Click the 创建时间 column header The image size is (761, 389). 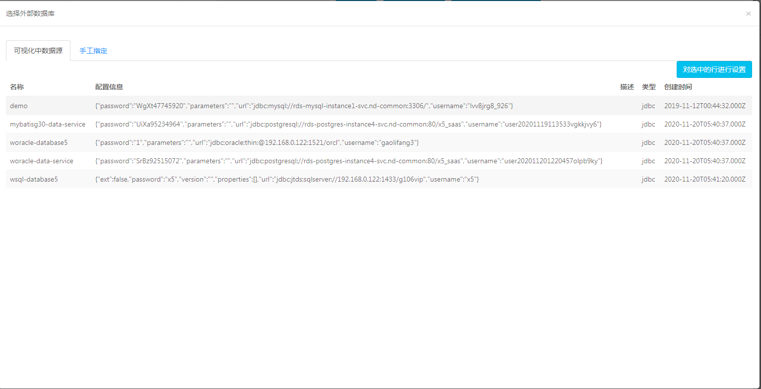(678, 87)
